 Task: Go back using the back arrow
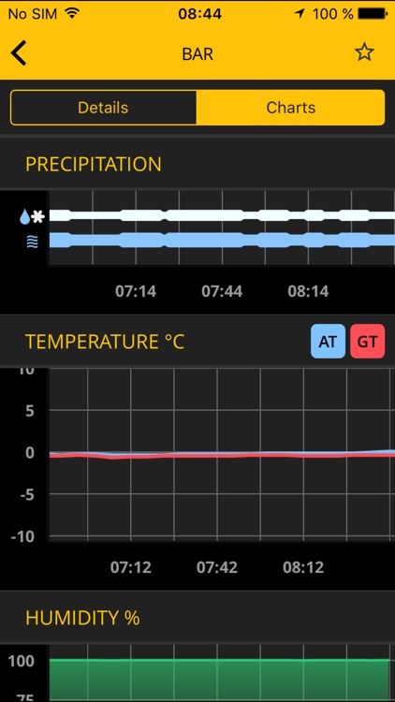coord(19,53)
